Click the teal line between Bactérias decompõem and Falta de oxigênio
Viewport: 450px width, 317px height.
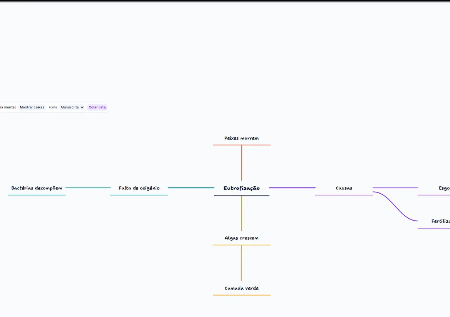tap(88, 188)
